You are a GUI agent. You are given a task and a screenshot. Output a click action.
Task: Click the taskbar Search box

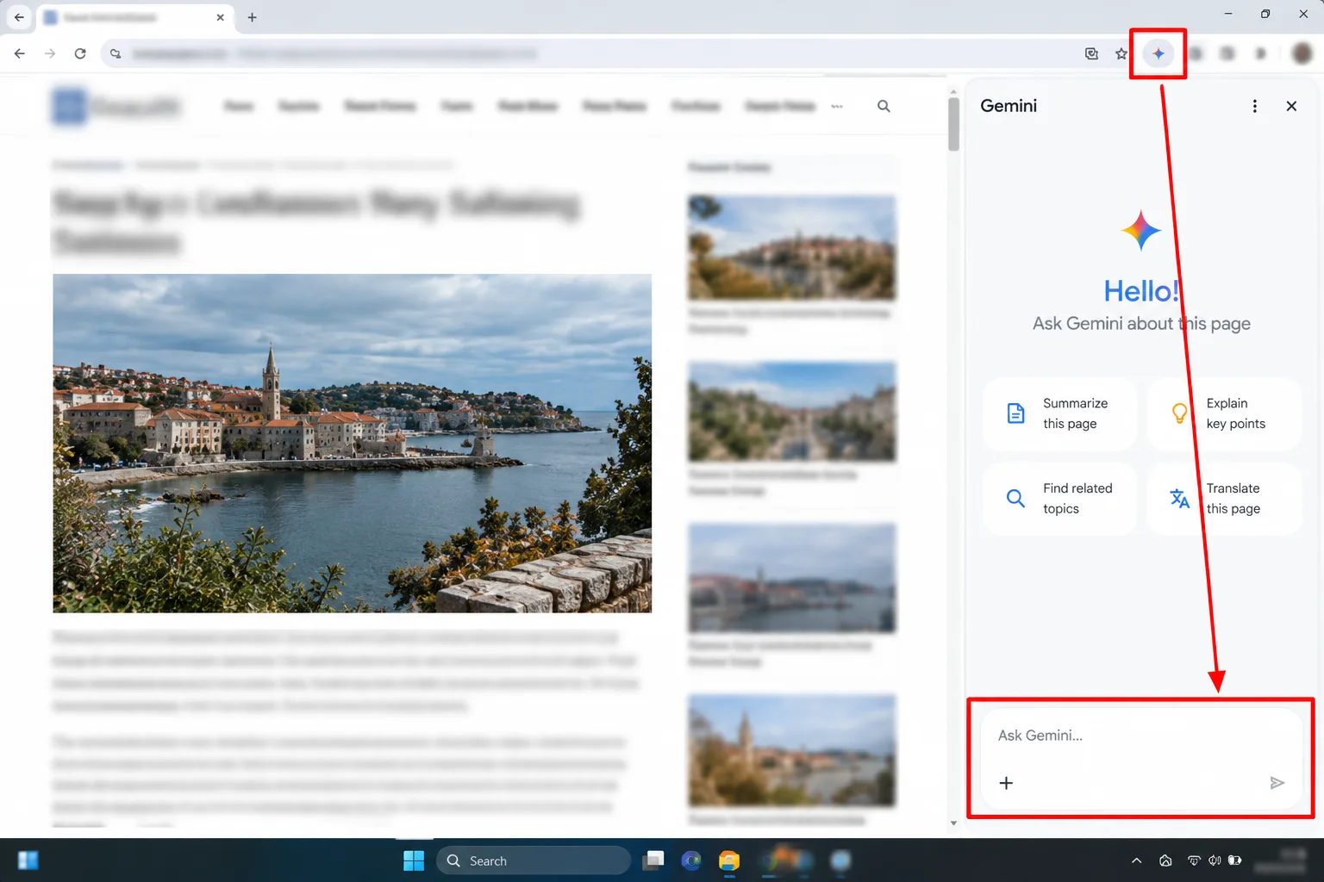tap(534, 860)
